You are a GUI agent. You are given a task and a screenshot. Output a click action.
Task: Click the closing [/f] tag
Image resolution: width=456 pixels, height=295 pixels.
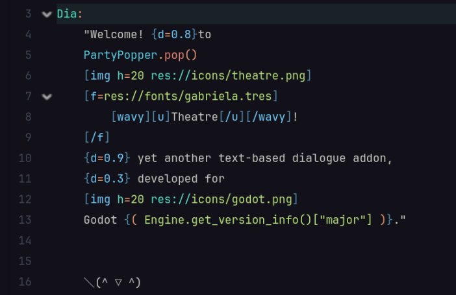tap(97, 137)
